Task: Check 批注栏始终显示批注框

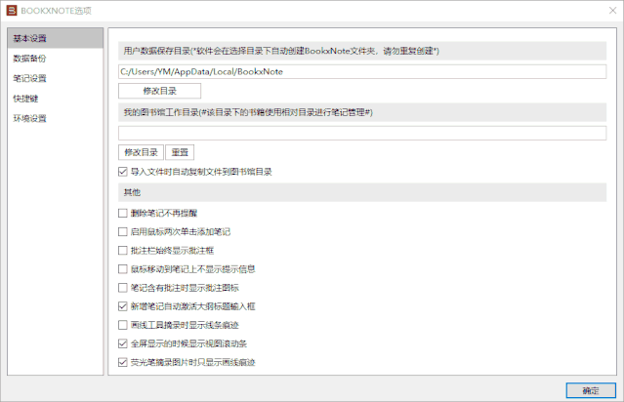Action: [123, 251]
